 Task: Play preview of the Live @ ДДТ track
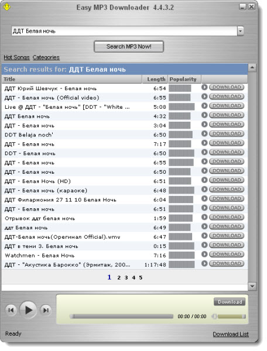pyautogui.click(x=204, y=106)
